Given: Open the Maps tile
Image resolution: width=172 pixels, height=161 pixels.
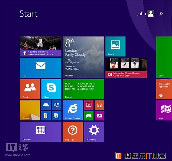Looking at the screenshot, I should click(x=164, y=110).
